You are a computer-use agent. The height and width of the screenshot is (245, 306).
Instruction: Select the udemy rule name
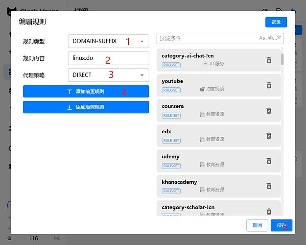(170, 157)
